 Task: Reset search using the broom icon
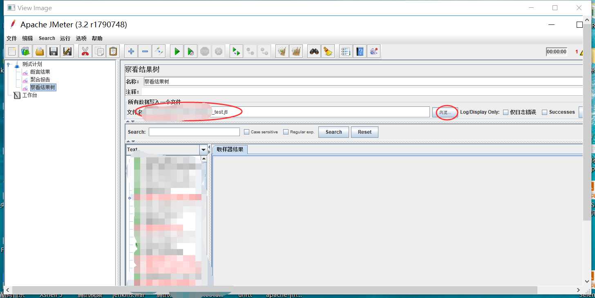[x=328, y=51]
